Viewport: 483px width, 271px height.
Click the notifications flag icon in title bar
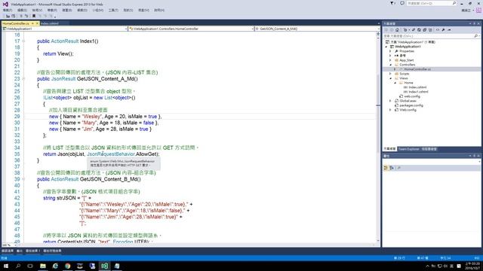tap(392, 3)
